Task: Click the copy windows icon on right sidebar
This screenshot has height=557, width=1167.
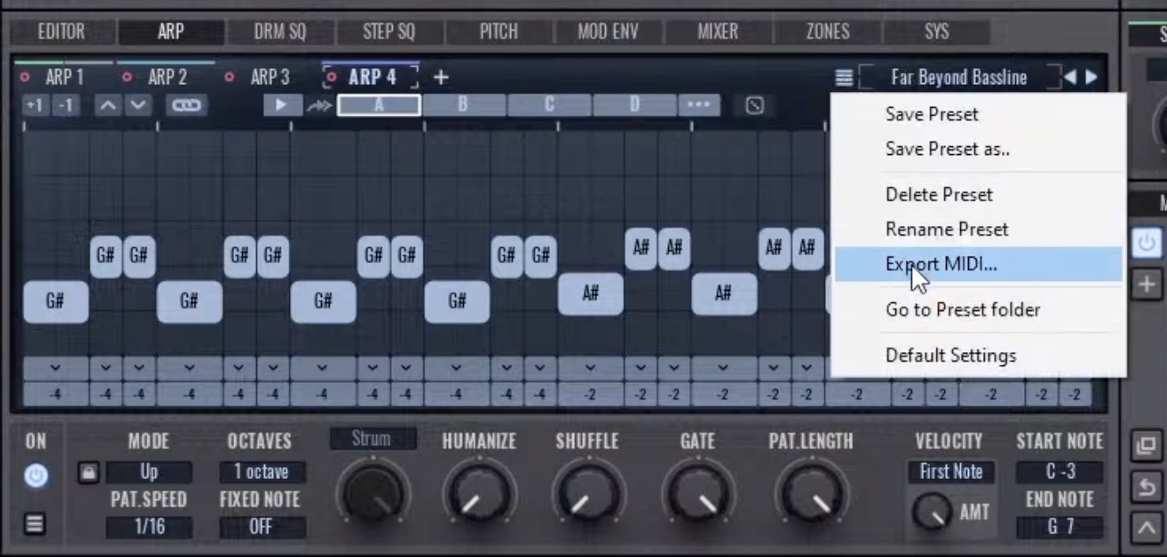Action: coord(1146,446)
